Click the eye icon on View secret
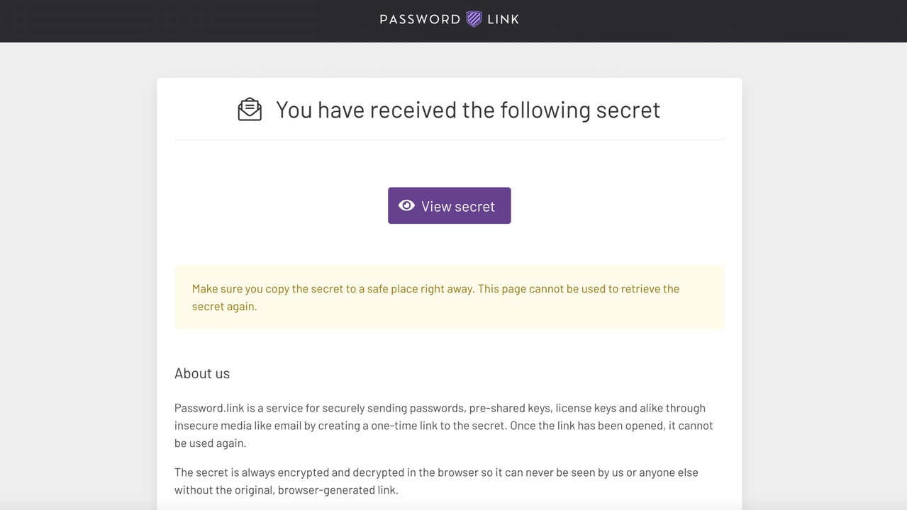This screenshot has width=907, height=510. 406,205
